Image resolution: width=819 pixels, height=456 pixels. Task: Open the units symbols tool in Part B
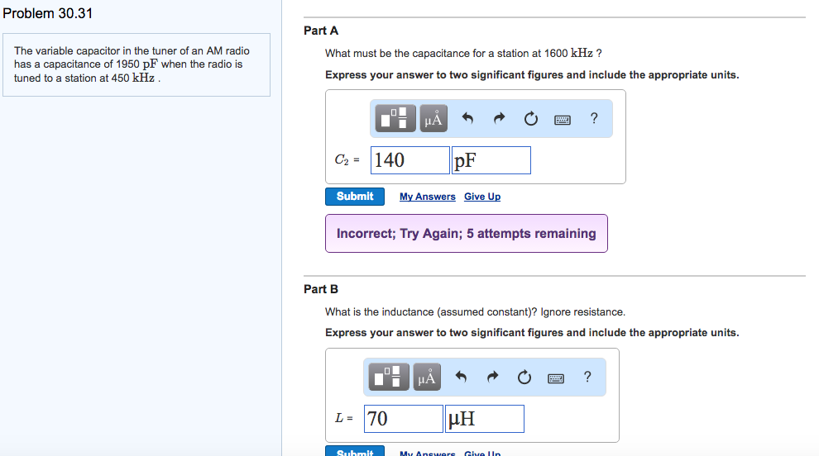coord(427,378)
